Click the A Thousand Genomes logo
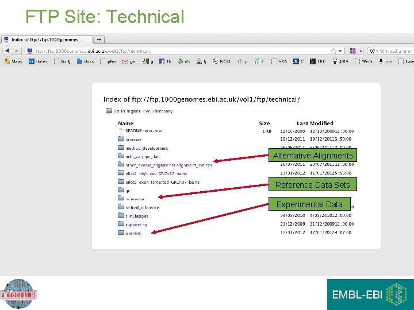414x310 pixels. (x=19, y=294)
